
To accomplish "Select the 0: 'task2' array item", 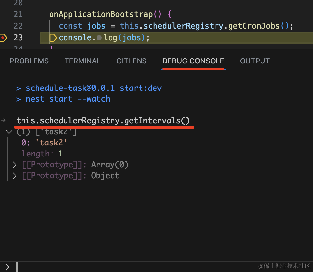I will [x=44, y=143].
